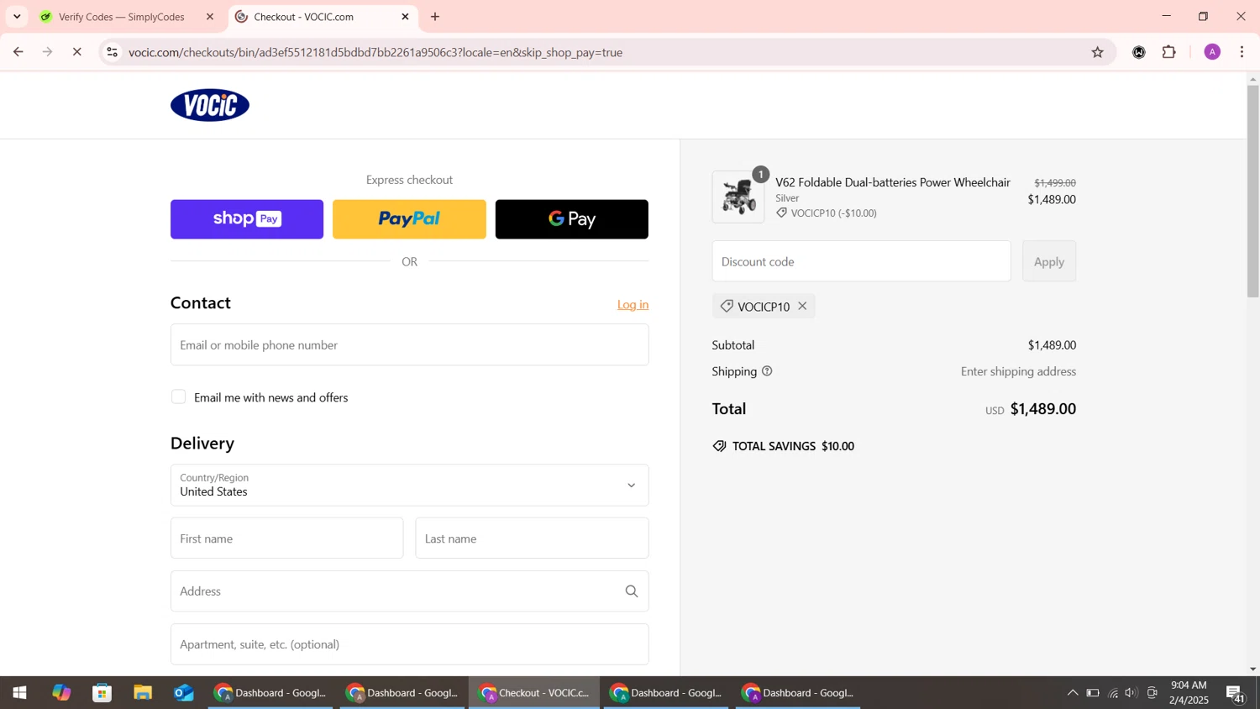Viewport: 1260px width, 709px height.
Task: Click the battery status icon
Action: pos(1093,693)
